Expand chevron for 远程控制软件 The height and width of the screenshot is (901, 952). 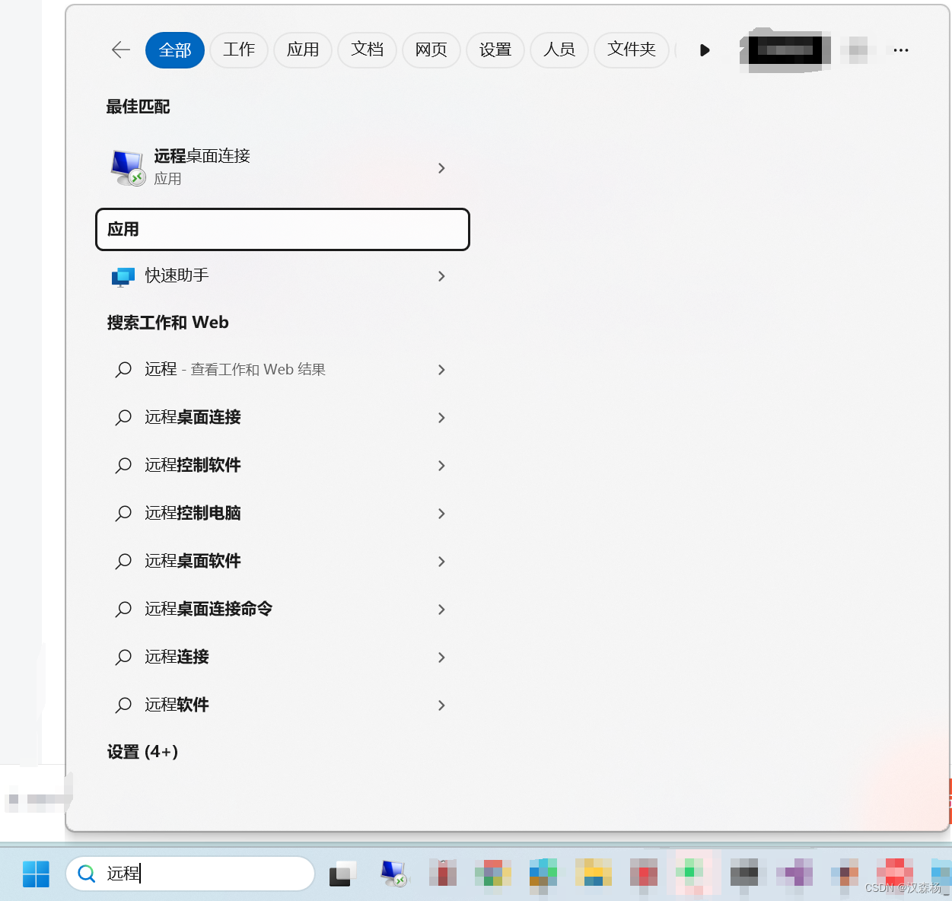441,466
